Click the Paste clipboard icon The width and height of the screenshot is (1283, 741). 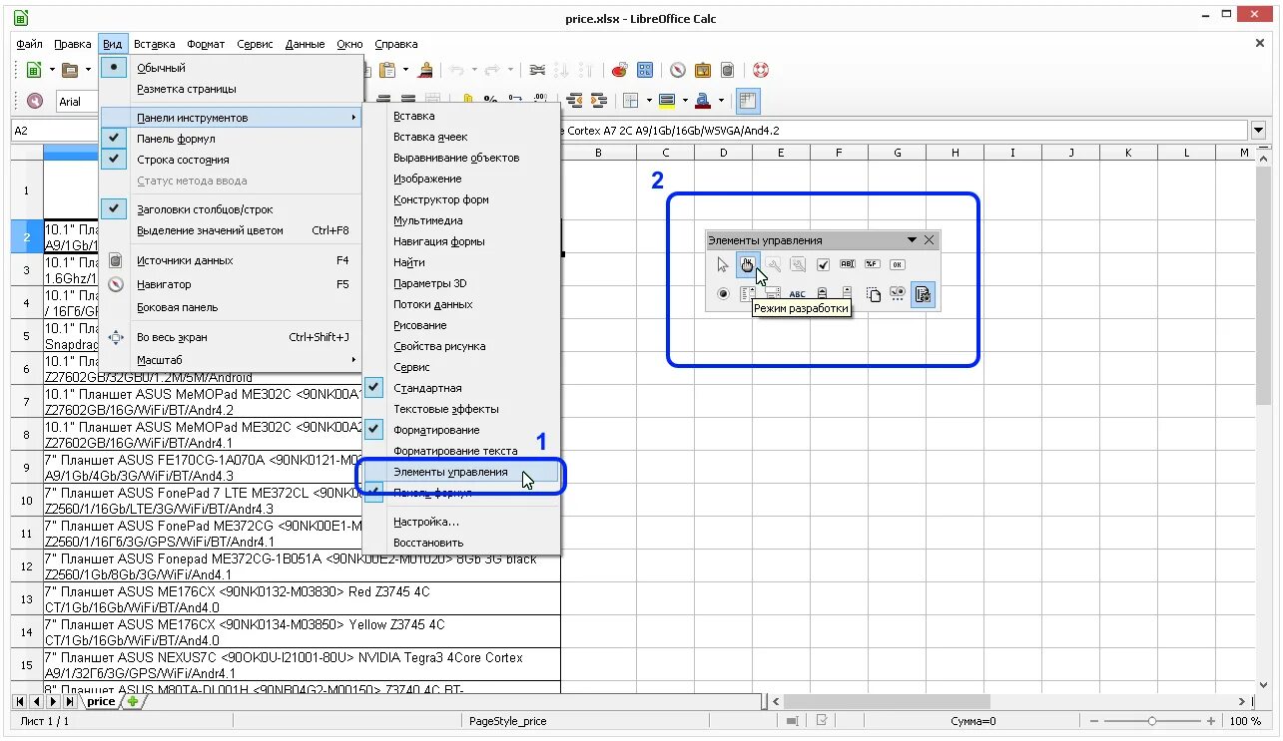(x=387, y=70)
